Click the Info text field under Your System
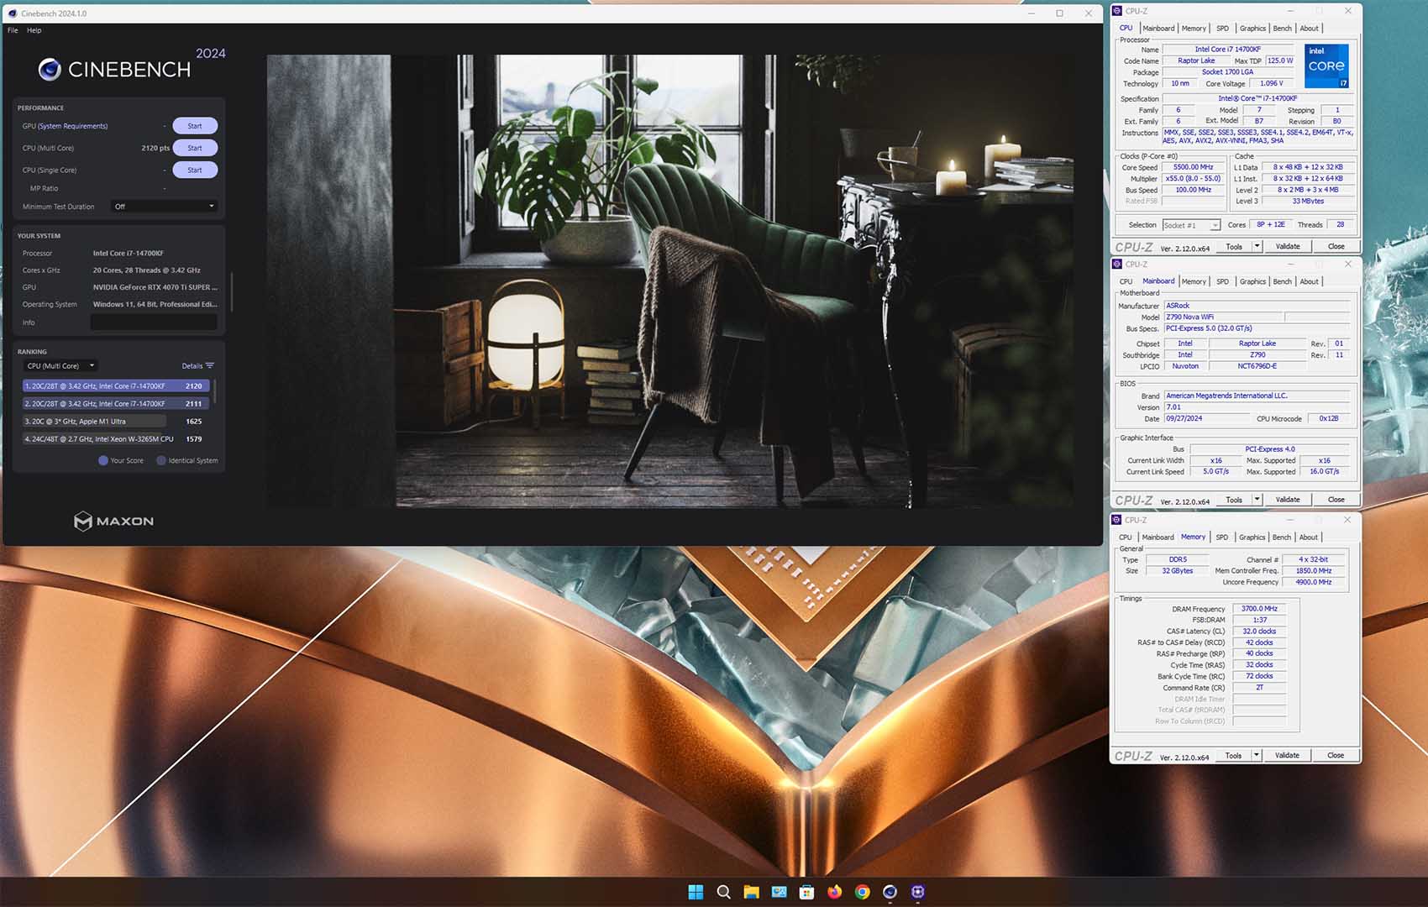Screen dimensions: 1428x907 click(x=154, y=322)
